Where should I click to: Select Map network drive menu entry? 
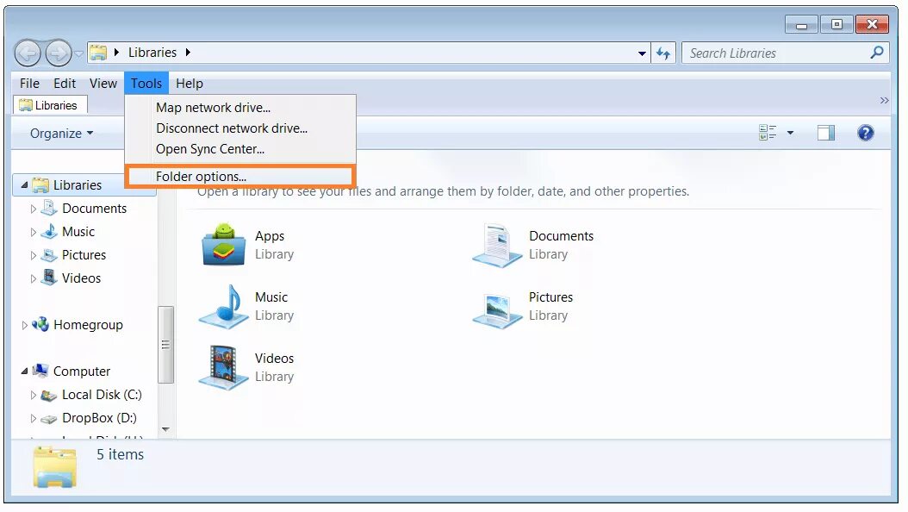tap(239, 108)
